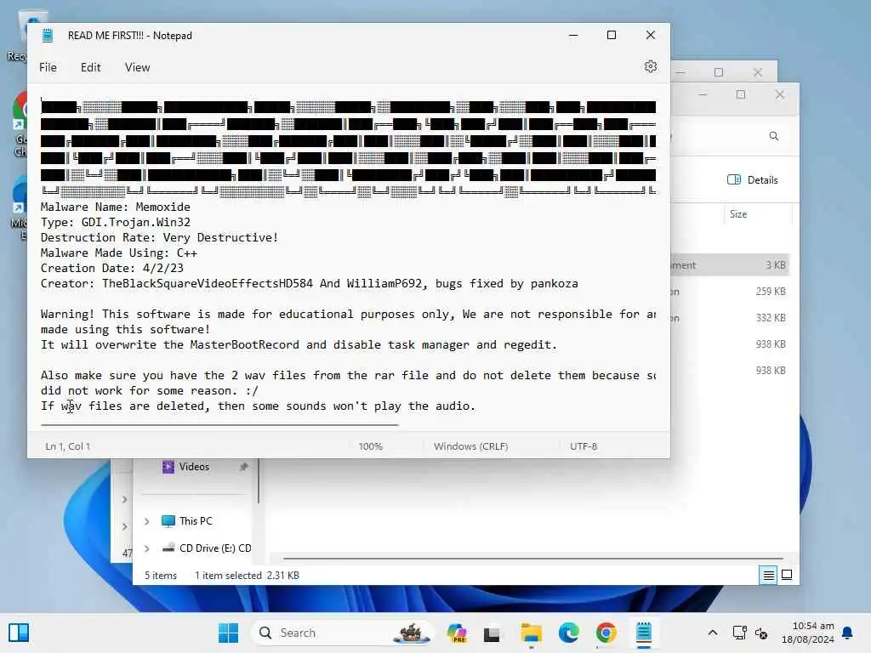This screenshot has height=653, width=871.
Task: Select CD Drive (E:) in sidebar
Action: pos(214,548)
